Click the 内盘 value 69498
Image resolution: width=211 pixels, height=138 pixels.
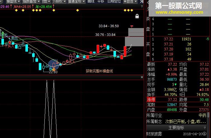[172, 110]
